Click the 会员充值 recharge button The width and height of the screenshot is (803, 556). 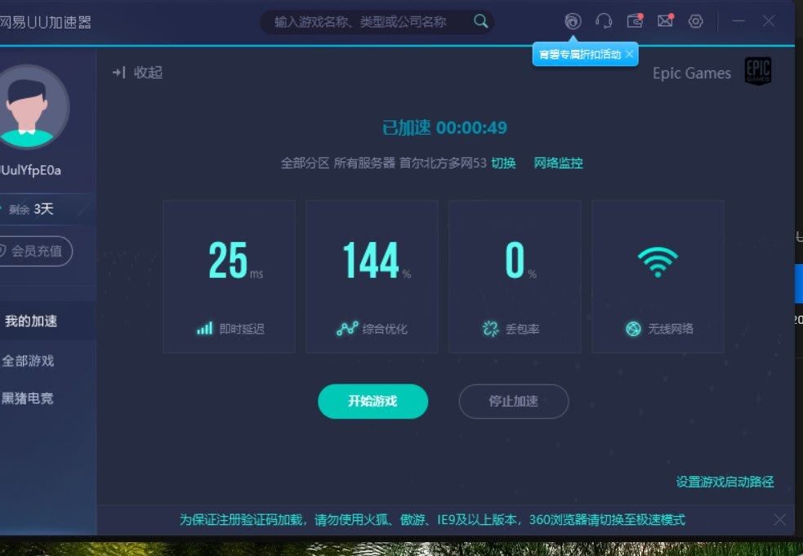tap(35, 250)
